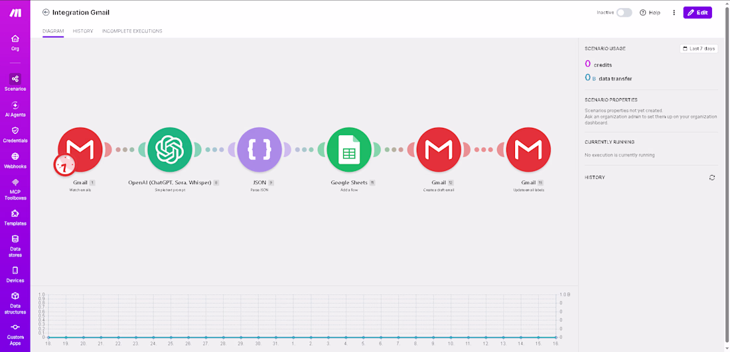The height and width of the screenshot is (352, 730).
Task: Open Help
Action: pos(650,13)
